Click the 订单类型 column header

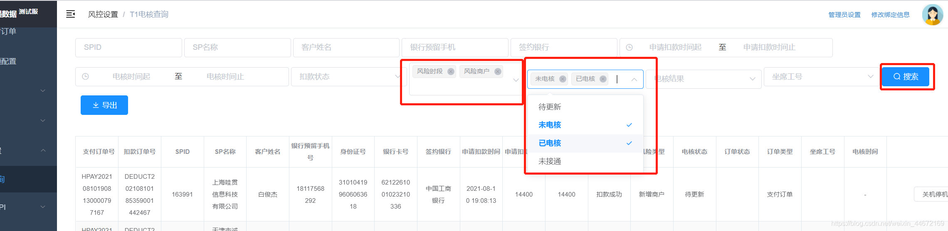point(780,152)
